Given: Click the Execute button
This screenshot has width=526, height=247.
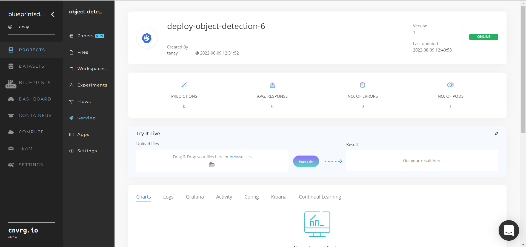Looking at the screenshot, I should [x=306, y=161].
